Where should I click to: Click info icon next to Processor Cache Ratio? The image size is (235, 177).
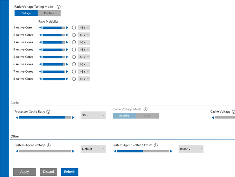click(x=49, y=112)
